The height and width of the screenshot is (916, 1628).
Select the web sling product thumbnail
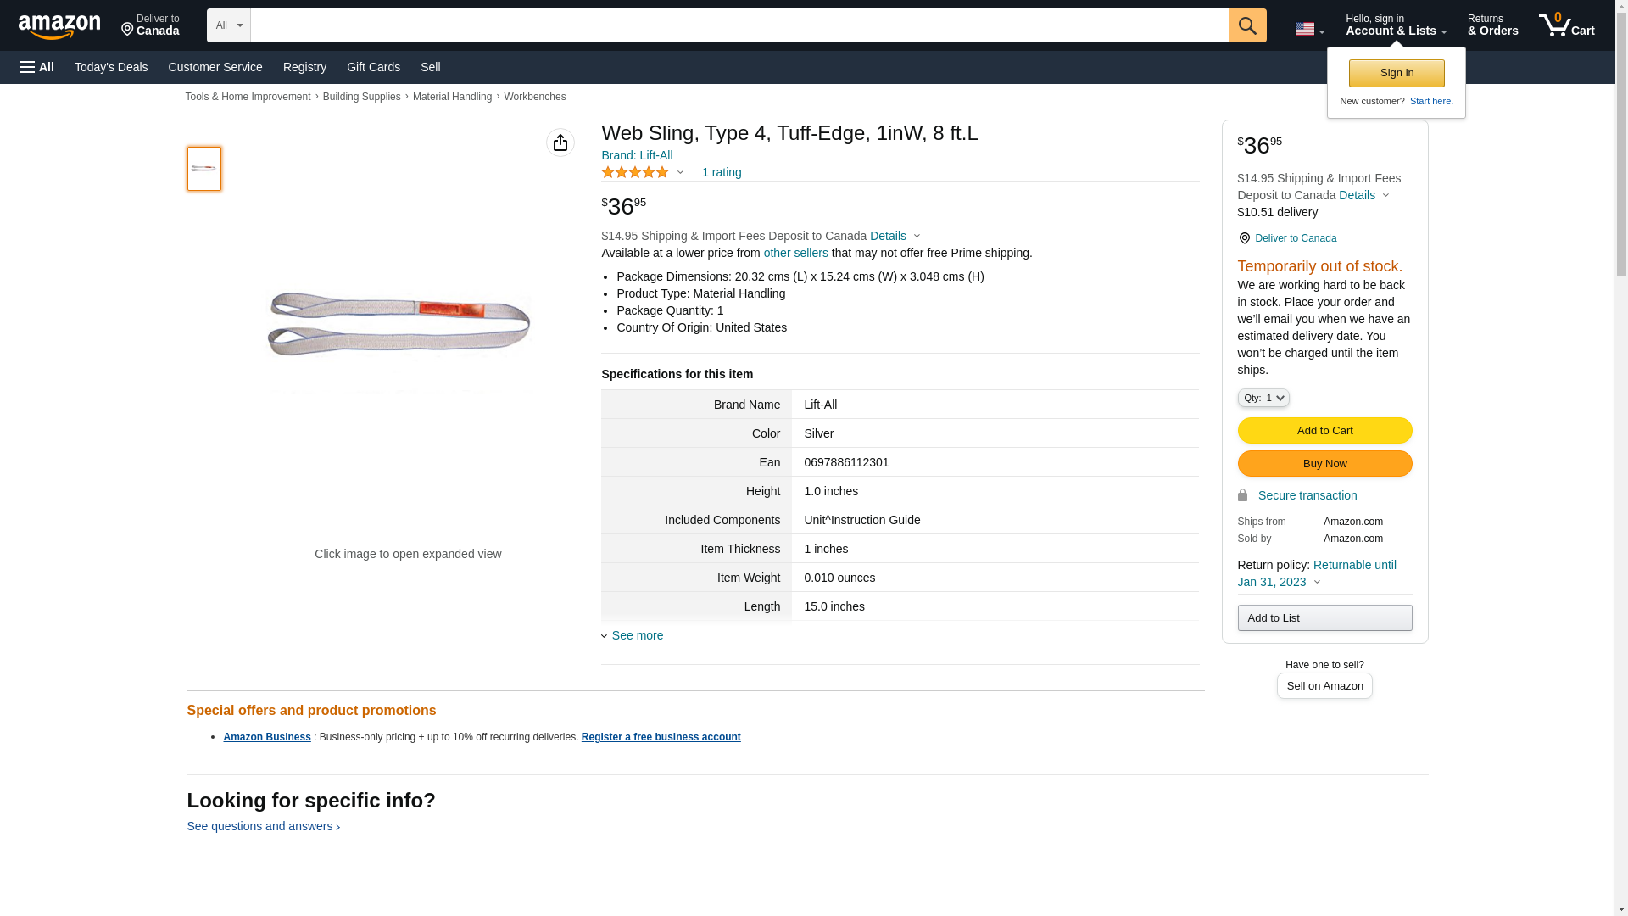pos(204,168)
